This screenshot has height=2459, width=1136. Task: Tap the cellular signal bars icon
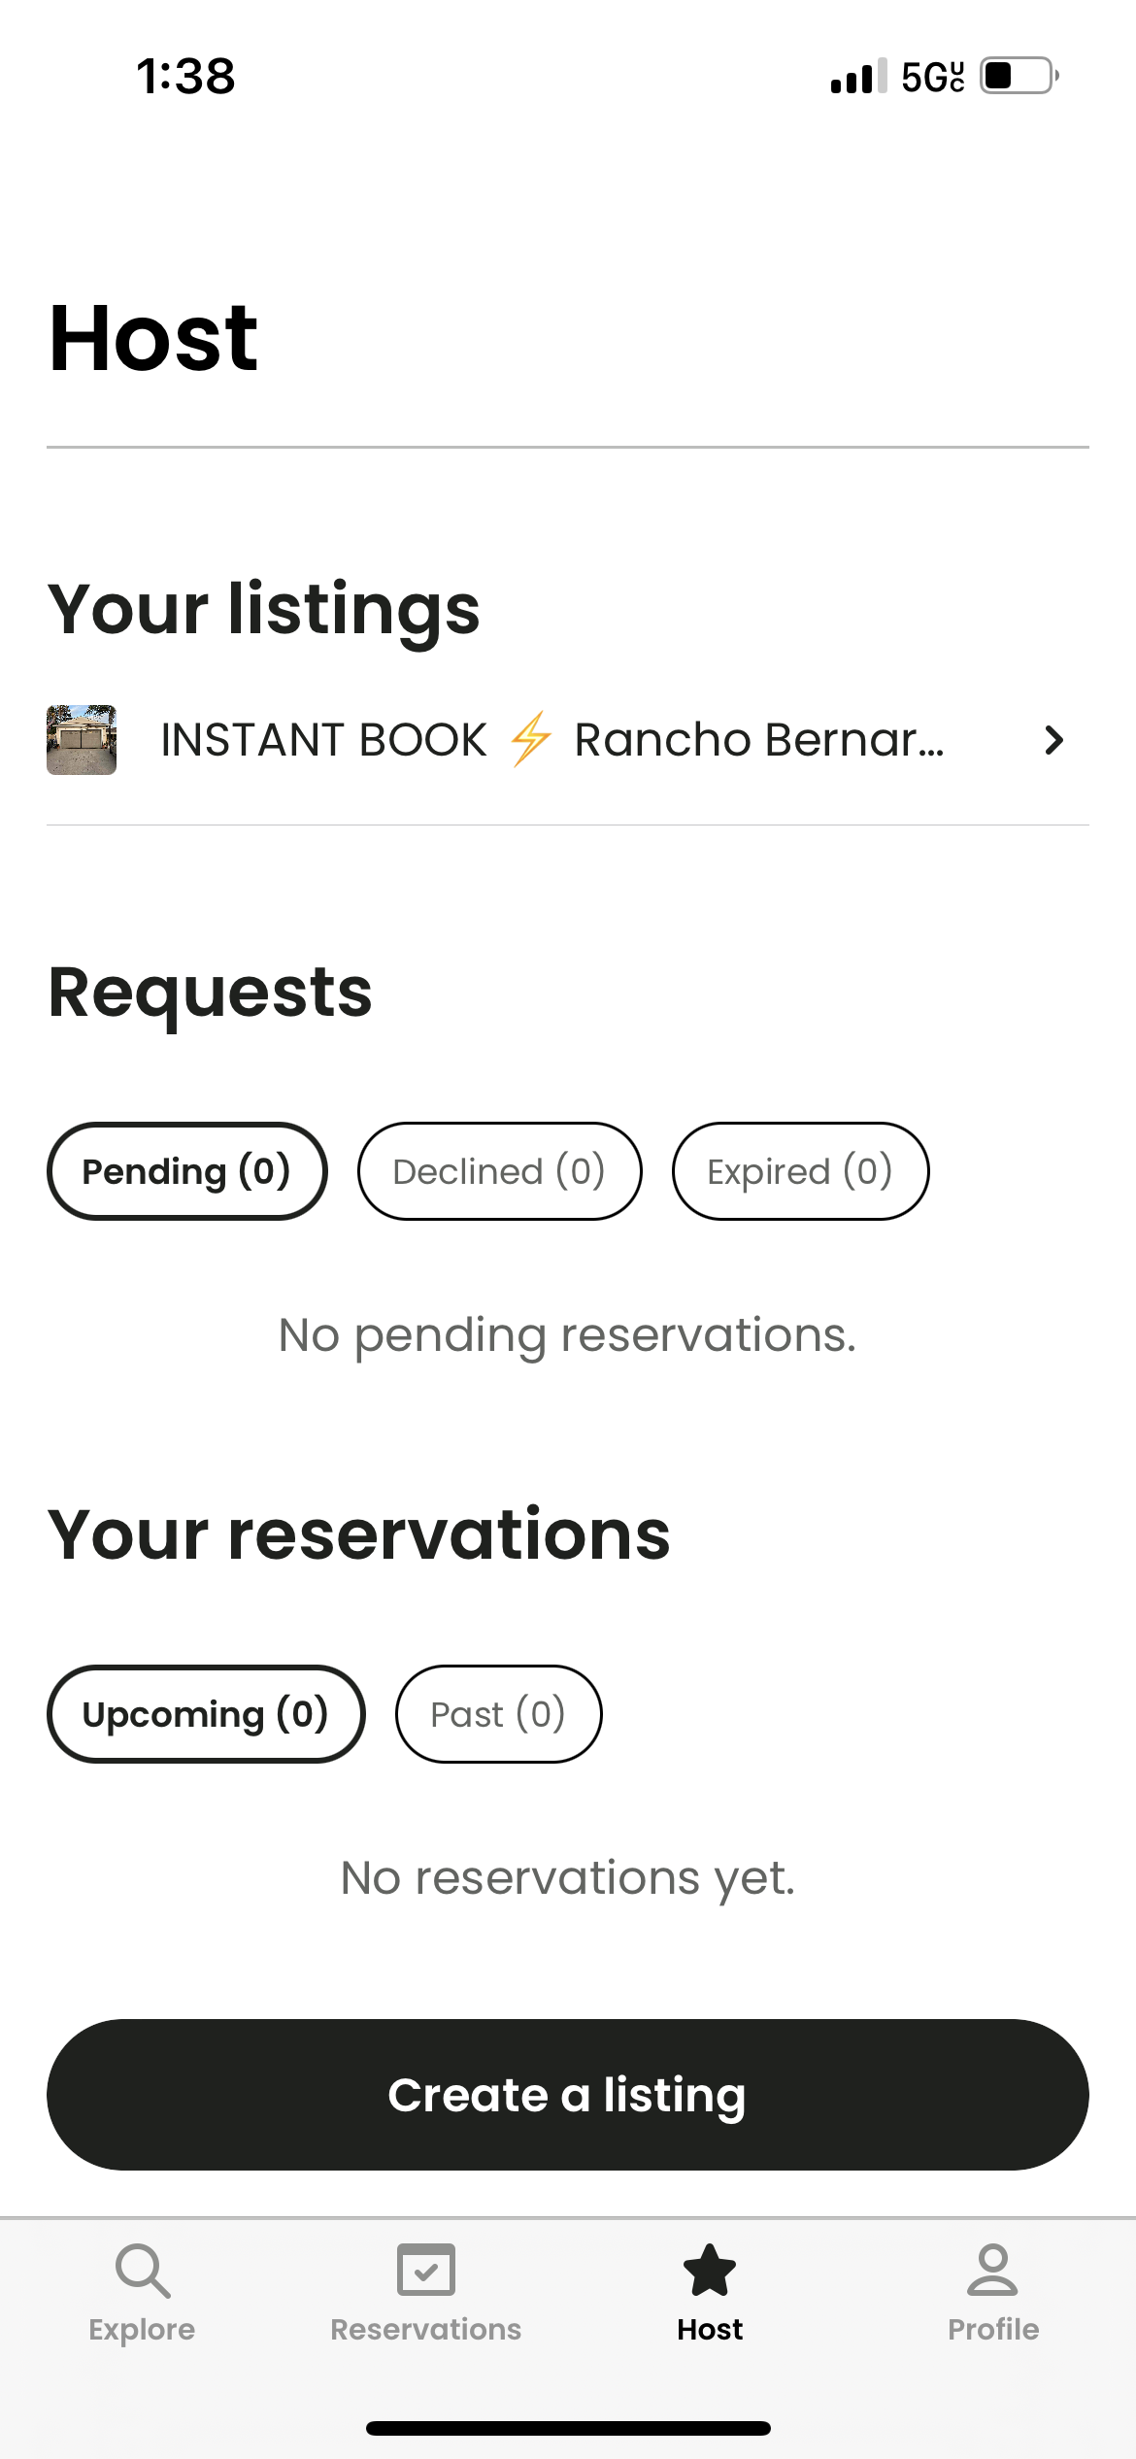coord(858,76)
